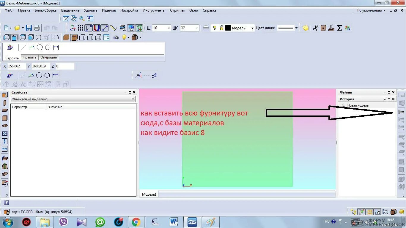Click the Show all fit-to-window icon

66,18
